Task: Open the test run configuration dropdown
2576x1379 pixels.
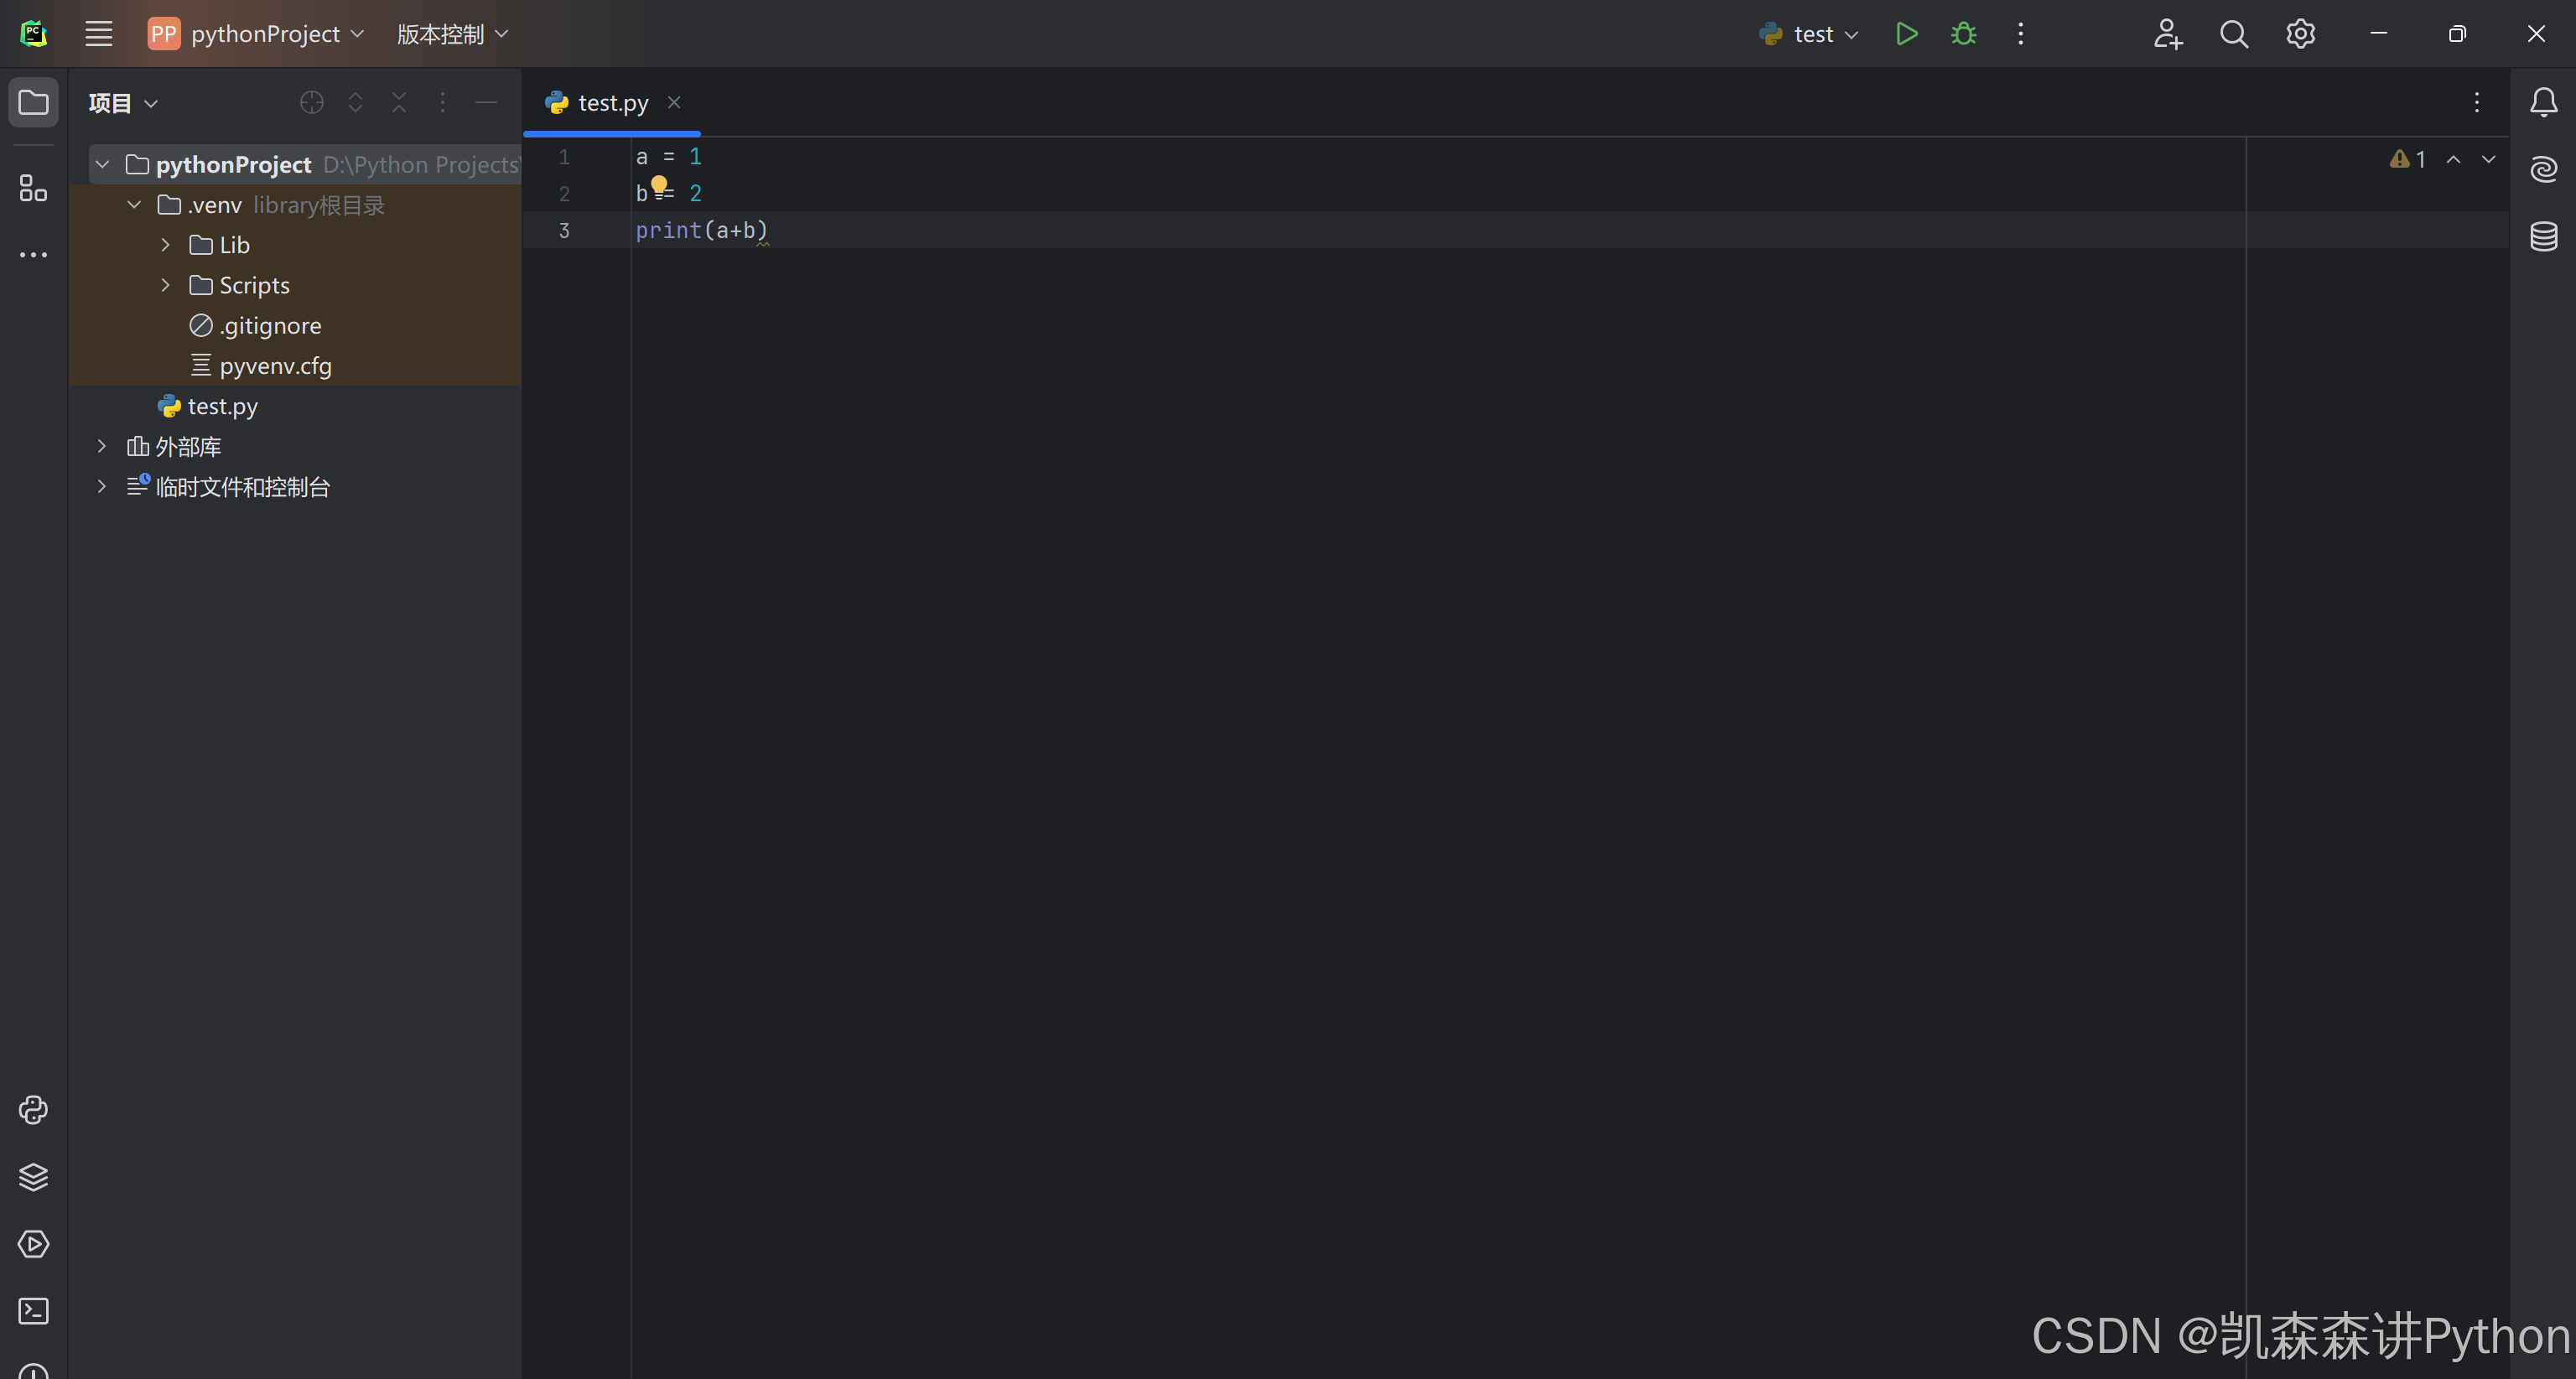Action: point(1810,34)
